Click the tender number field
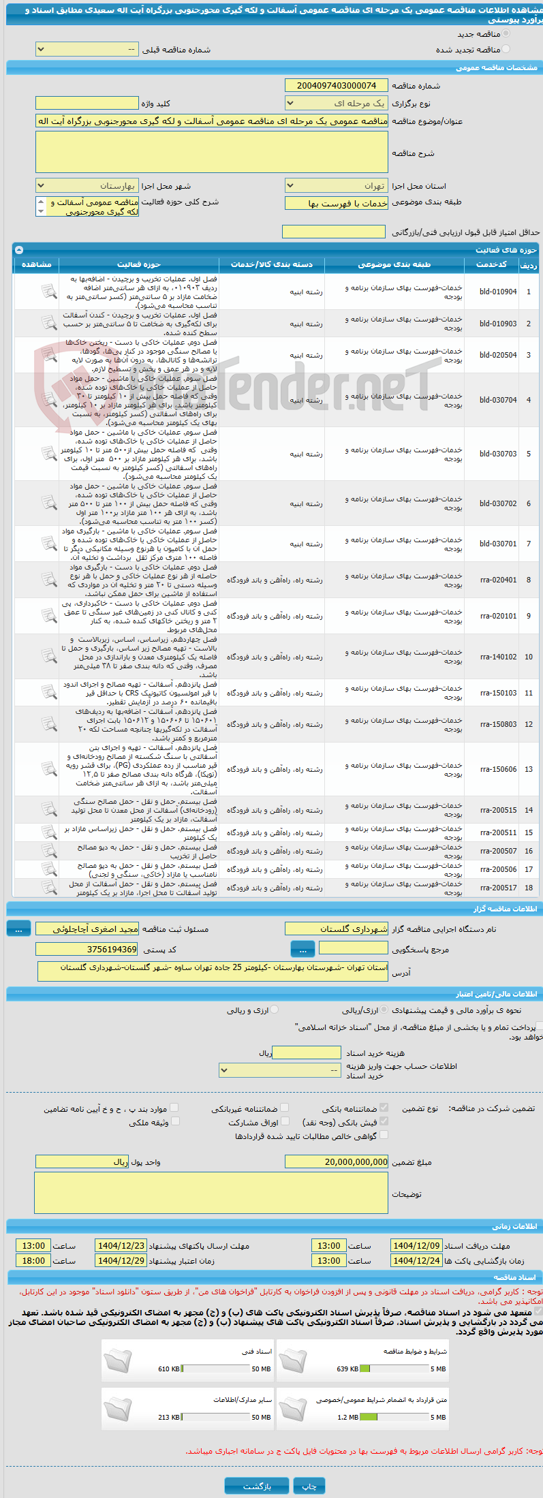The width and height of the screenshot is (543, 1498). (x=337, y=86)
